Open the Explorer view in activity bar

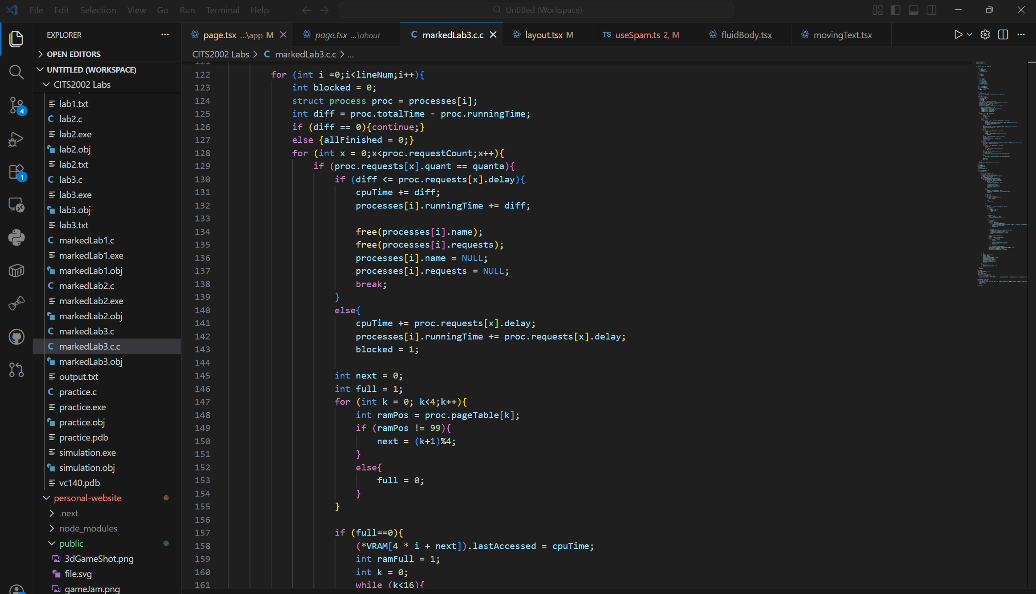tap(16, 39)
